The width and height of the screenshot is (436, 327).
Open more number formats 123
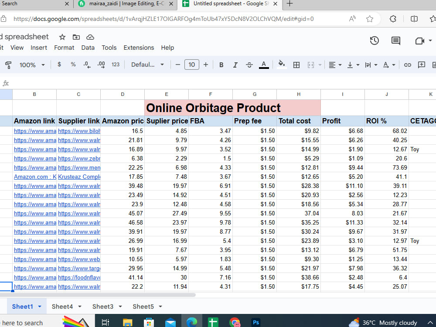click(x=116, y=65)
